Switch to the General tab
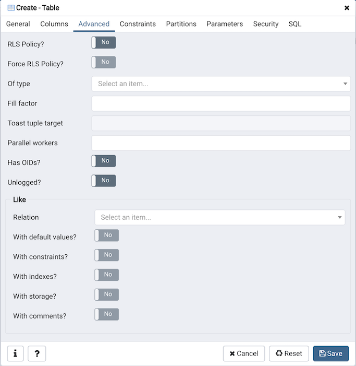Image resolution: width=356 pixels, height=366 pixels. [x=18, y=24]
